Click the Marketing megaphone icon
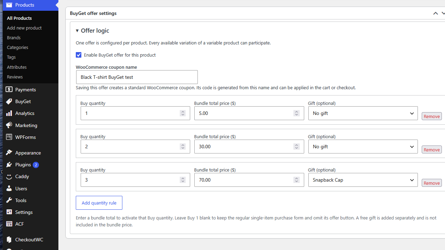 (9, 125)
